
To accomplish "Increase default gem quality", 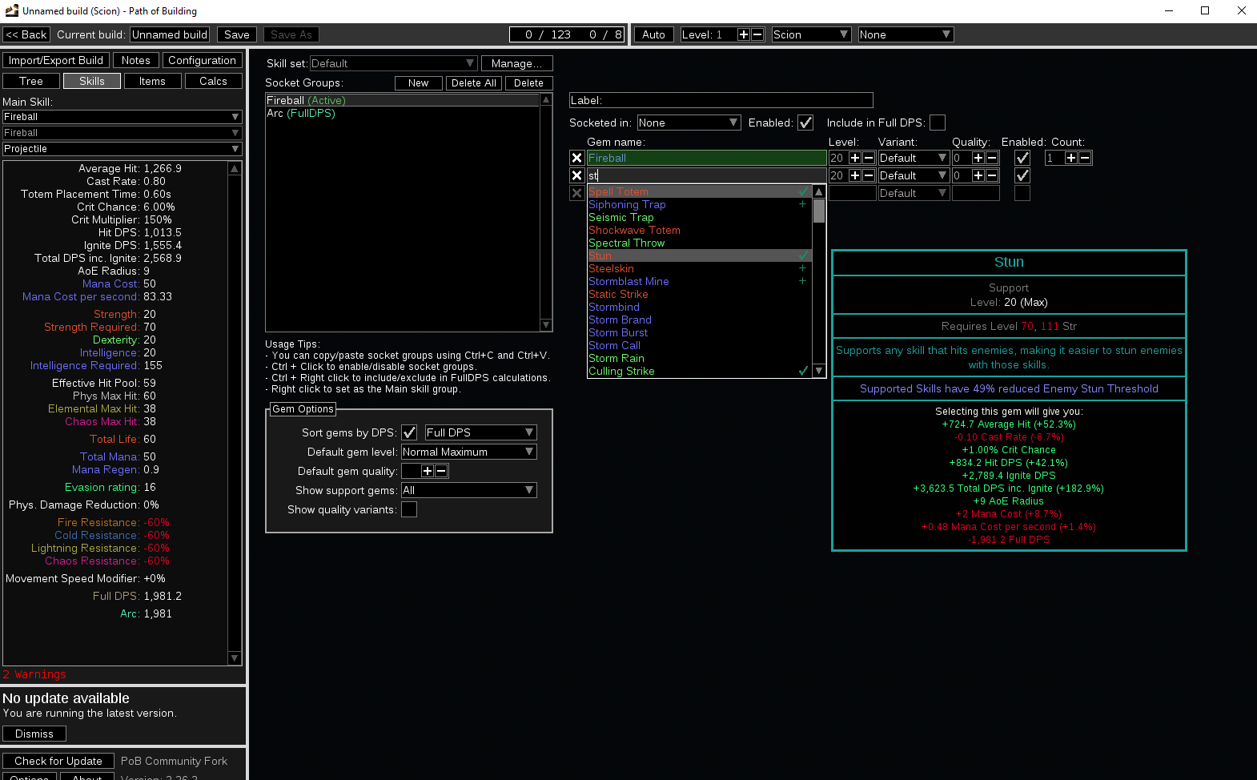I will (x=428, y=471).
